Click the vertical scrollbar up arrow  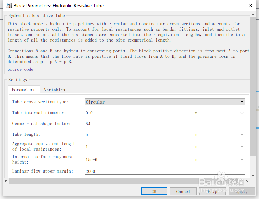(253, 14)
